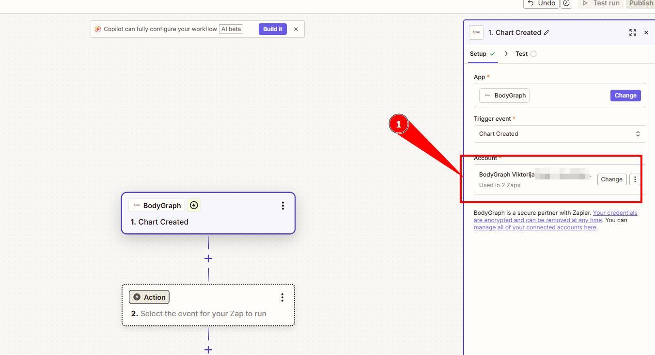The image size is (655, 355).
Task: Close the Chart Created side panel
Action: tap(646, 32)
